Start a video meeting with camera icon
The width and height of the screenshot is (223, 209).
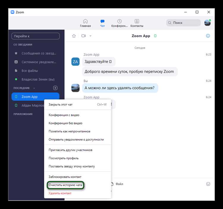click(84, 36)
